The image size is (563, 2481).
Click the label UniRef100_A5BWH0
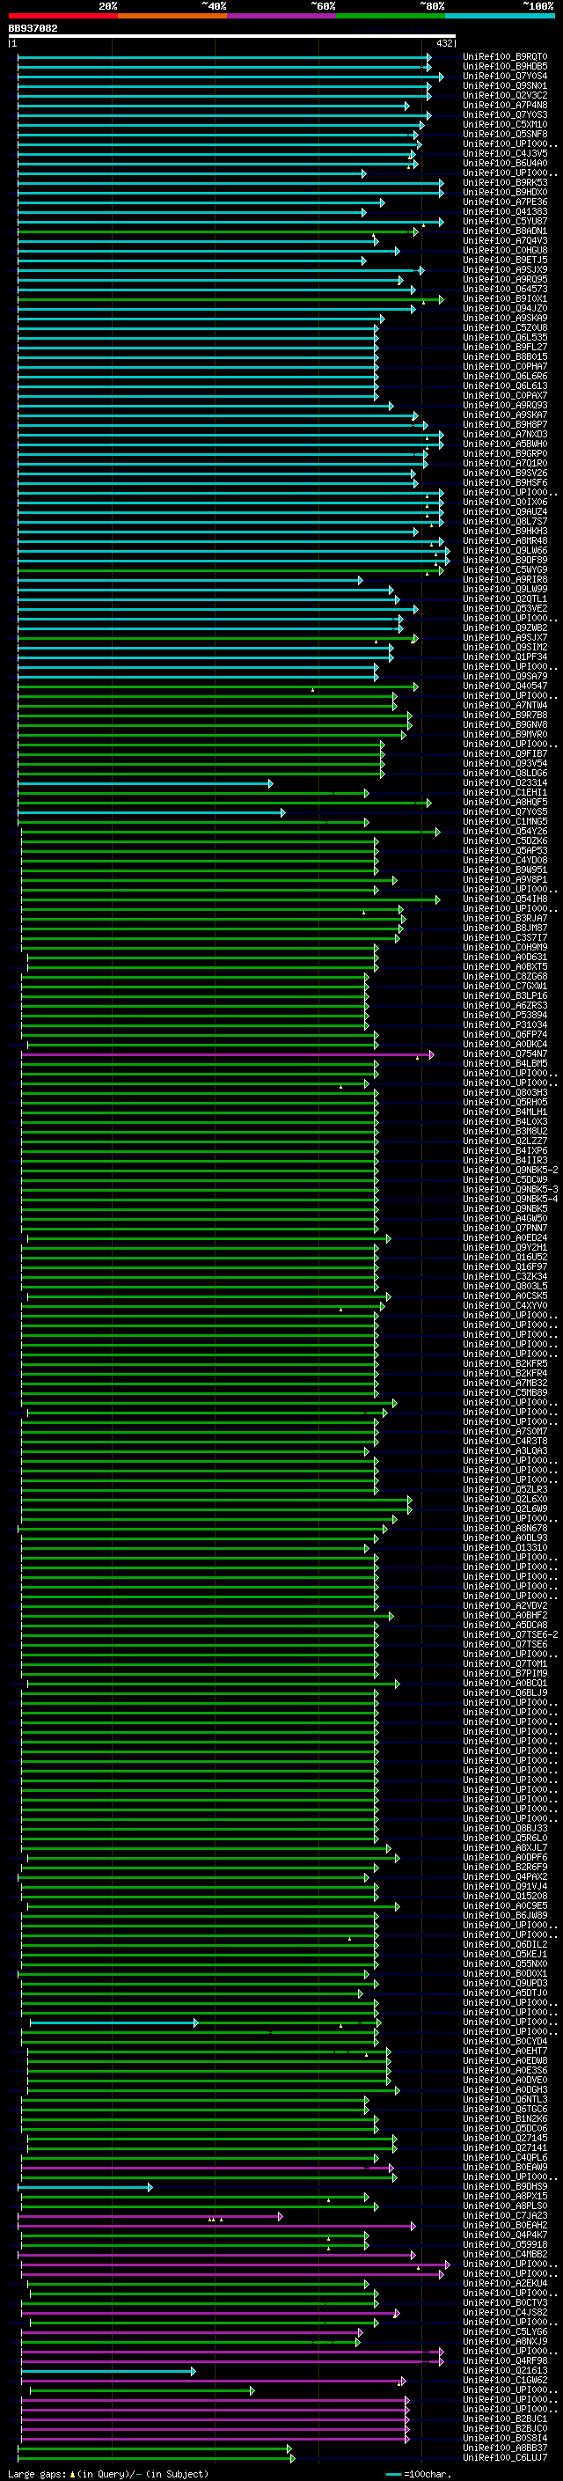click(505, 444)
